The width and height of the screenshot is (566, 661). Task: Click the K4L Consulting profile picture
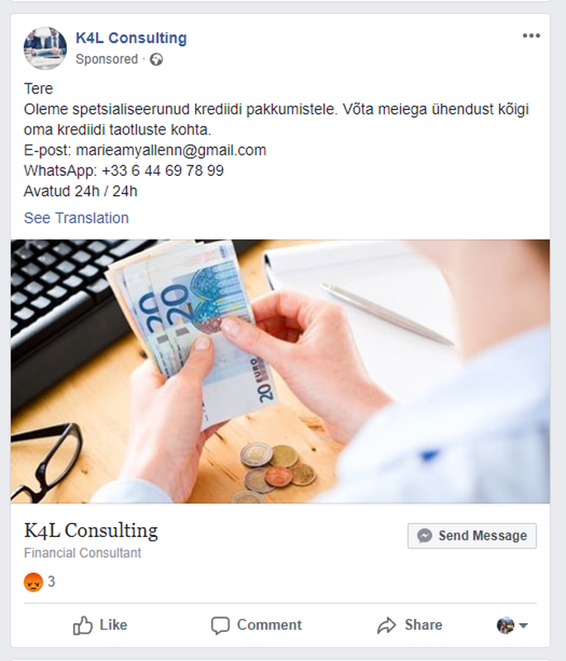click(x=45, y=48)
